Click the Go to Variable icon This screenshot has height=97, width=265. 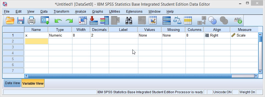94,20
